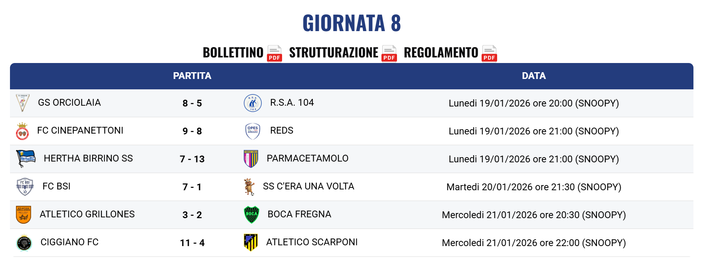Click the FC BSI team name
The image size is (711, 272).
[56, 186]
